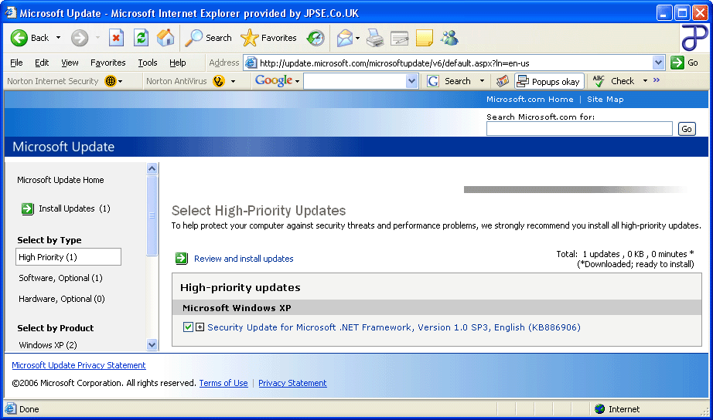
Task: Click the page icon in the address bar
Action: pyautogui.click(x=251, y=63)
